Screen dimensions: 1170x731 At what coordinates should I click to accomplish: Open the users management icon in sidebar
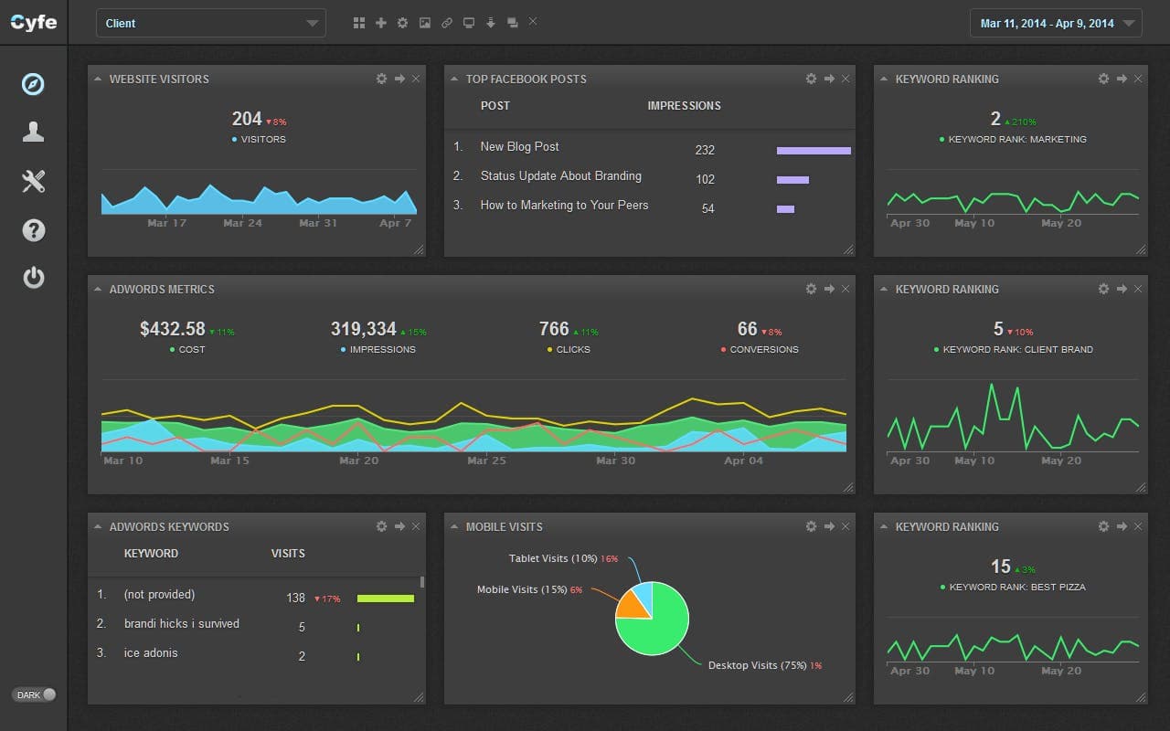click(x=33, y=132)
